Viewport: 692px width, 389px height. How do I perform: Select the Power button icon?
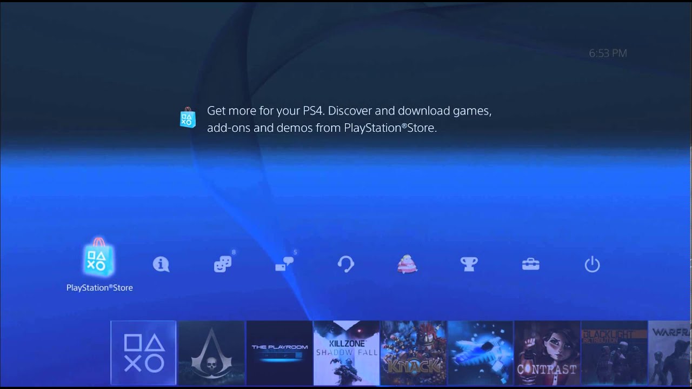(x=592, y=264)
